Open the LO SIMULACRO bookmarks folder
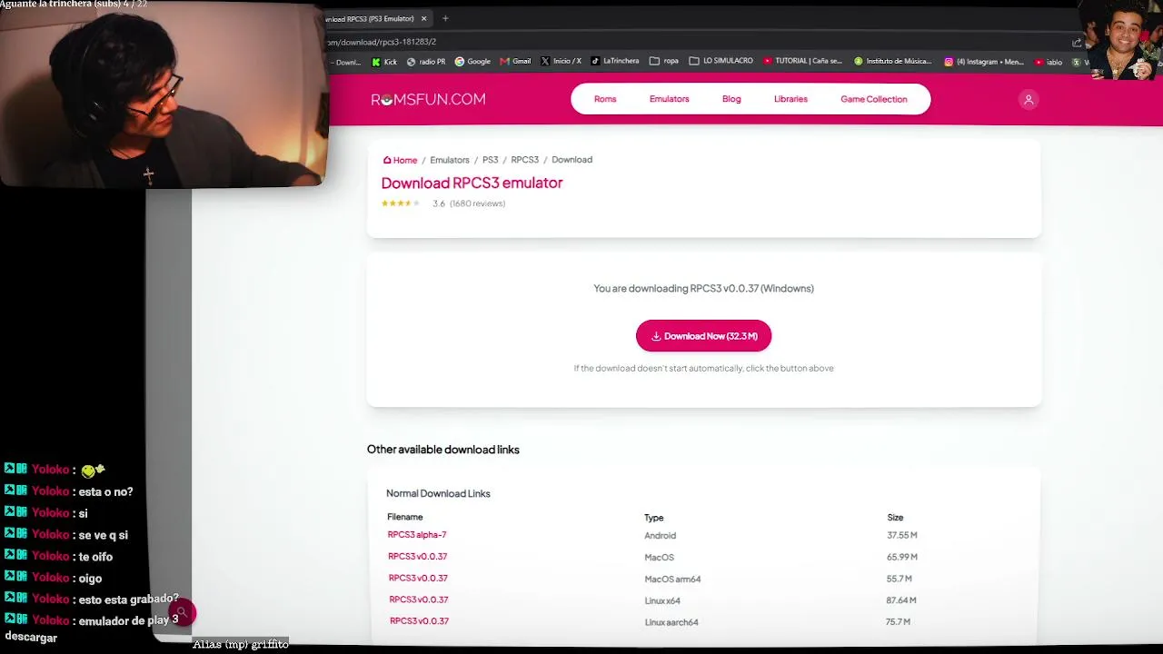The image size is (1163, 654). pos(721,62)
